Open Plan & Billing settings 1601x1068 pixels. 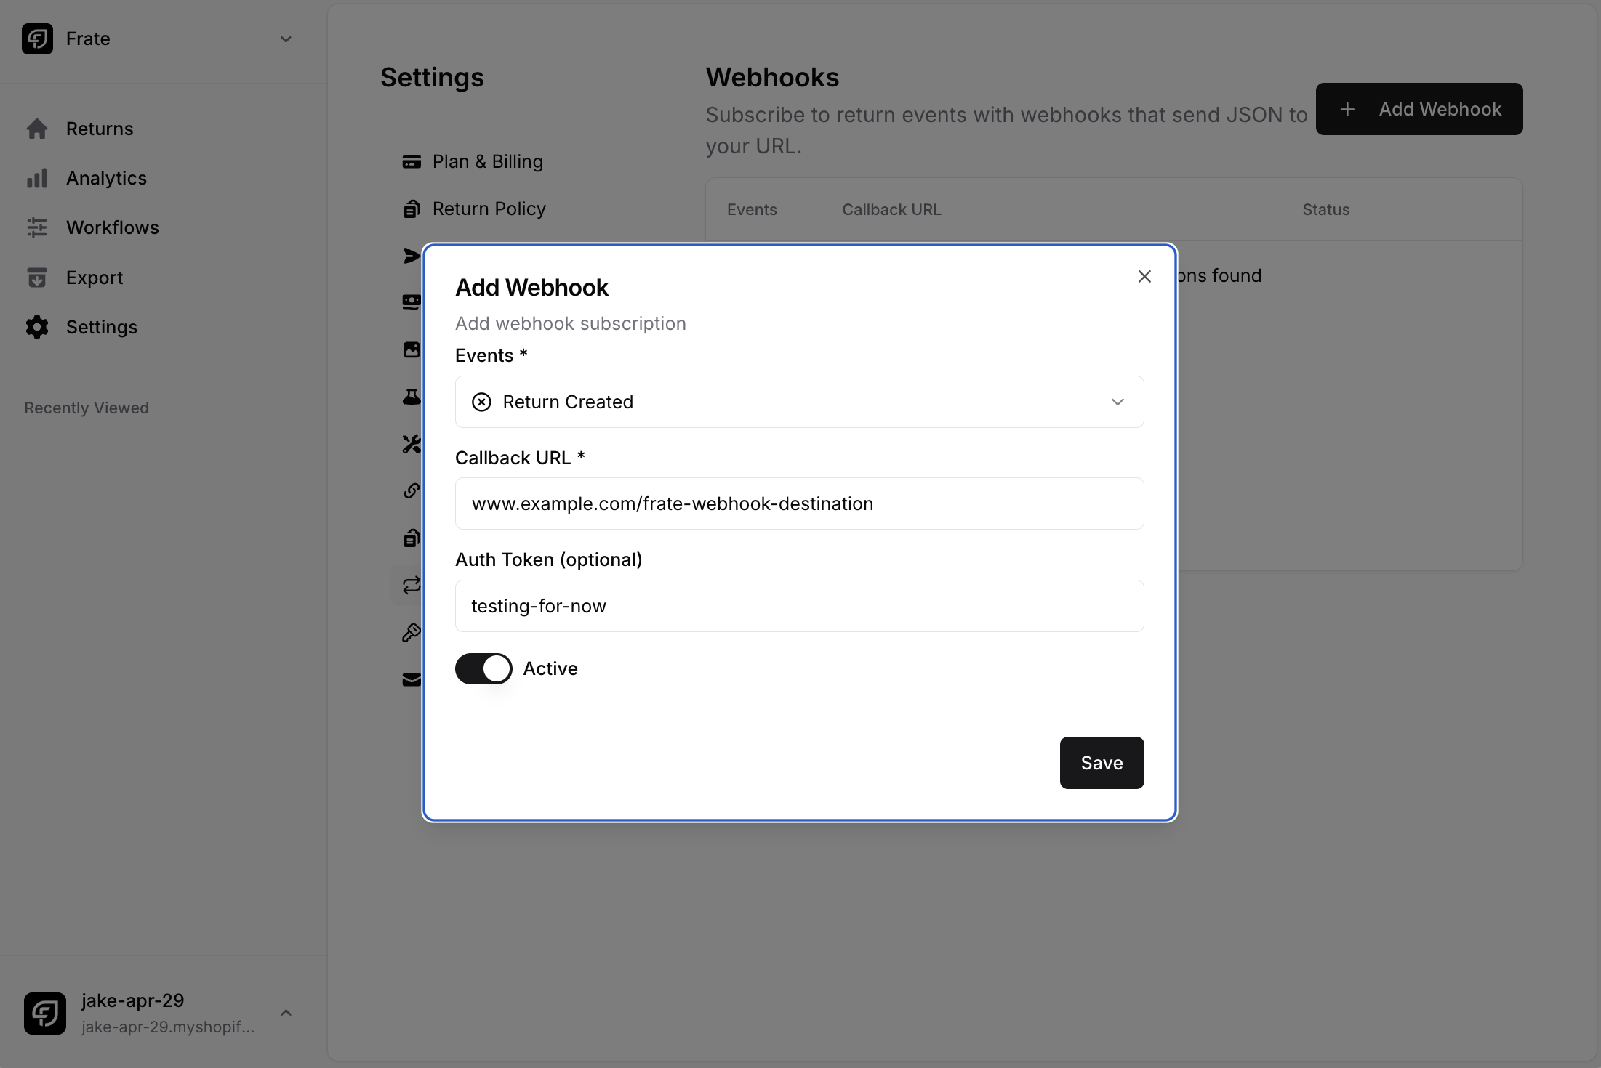click(x=488, y=161)
